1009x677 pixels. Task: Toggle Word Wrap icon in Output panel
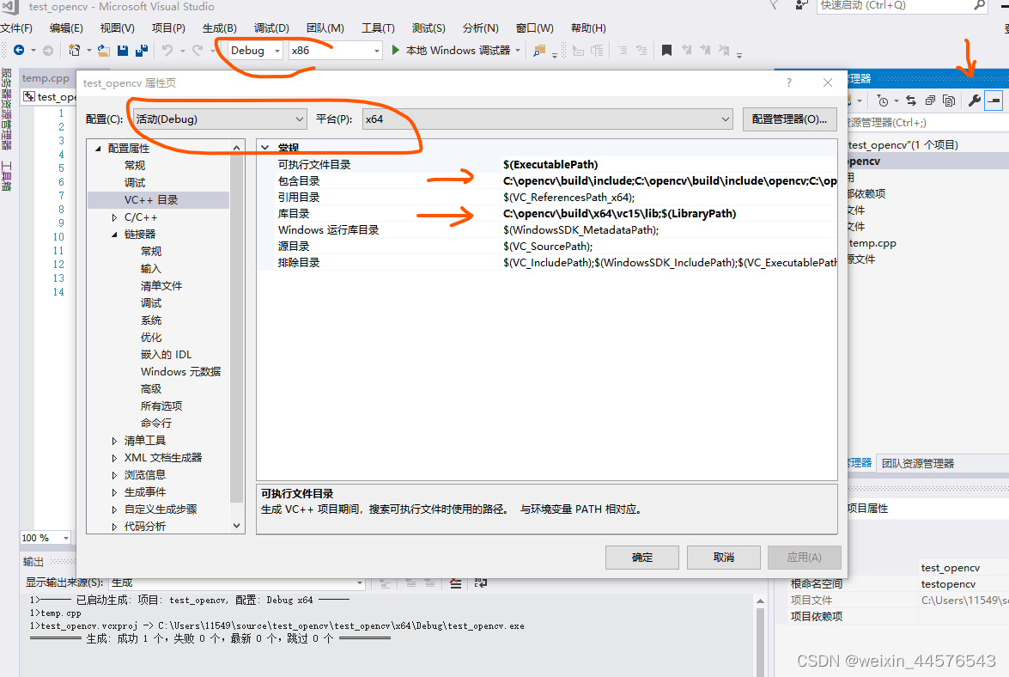coord(481,583)
